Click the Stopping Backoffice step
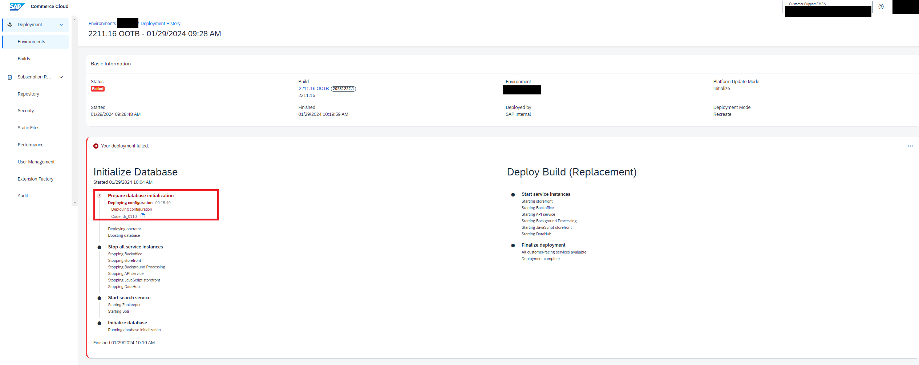This screenshot has height=365, width=919. 125,254
